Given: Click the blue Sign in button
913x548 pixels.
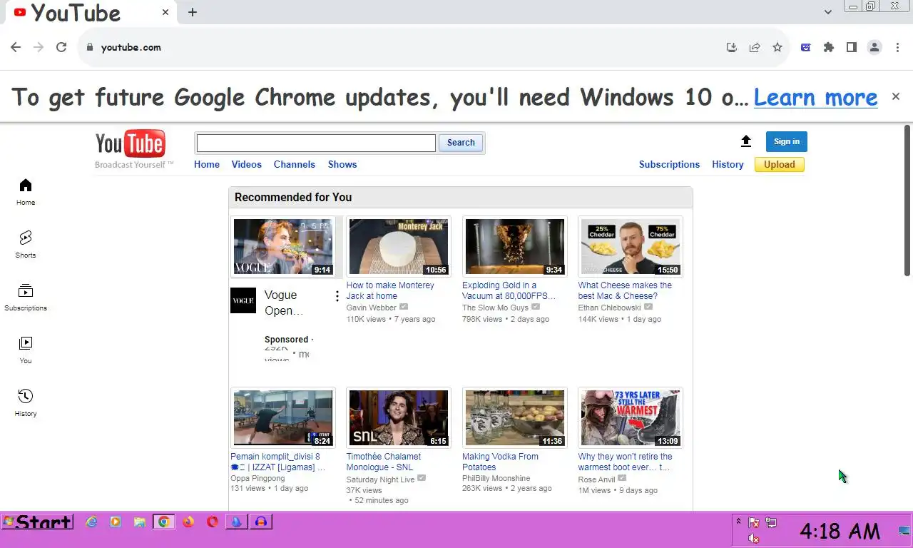Looking at the screenshot, I should 787,141.
